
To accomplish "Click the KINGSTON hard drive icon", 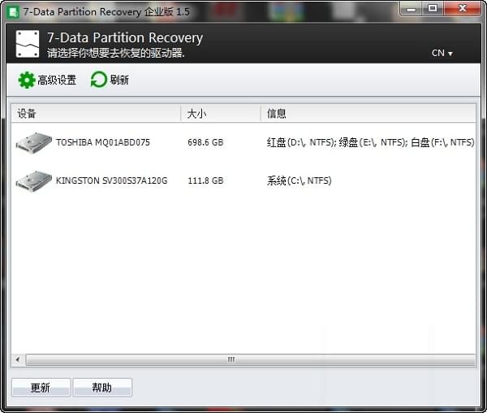I will (x=34, y=181).
